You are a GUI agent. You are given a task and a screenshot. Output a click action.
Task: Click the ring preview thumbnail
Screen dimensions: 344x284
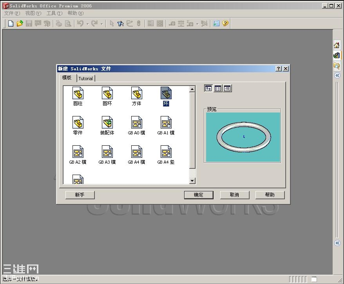[243, 137]
